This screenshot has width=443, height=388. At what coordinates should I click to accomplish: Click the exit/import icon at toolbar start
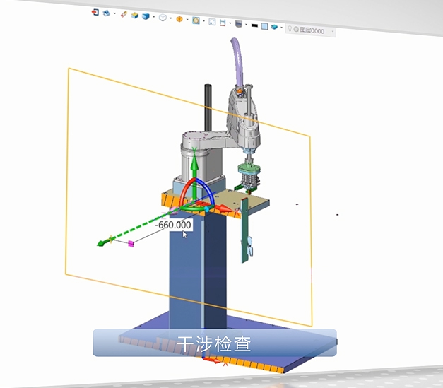pyautogui.click(x=95, y=13)
